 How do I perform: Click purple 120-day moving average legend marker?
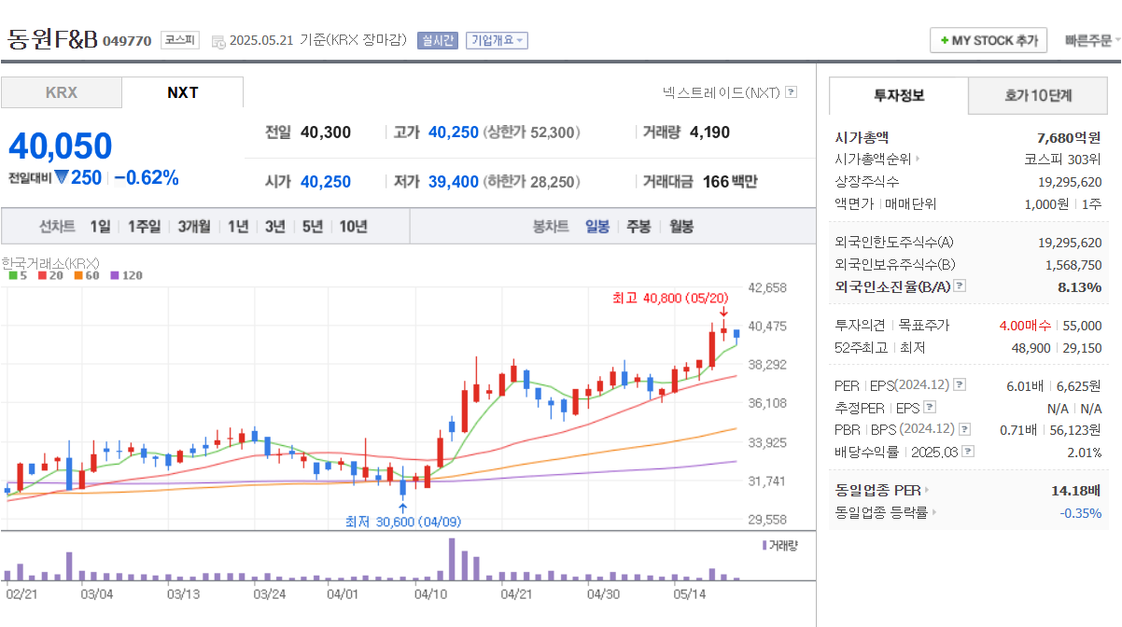(x=115, y=275)
